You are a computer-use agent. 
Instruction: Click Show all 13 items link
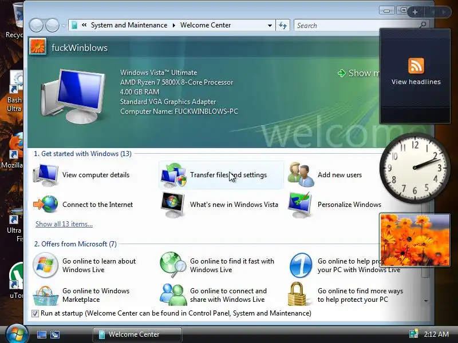[x=64, y=224]
